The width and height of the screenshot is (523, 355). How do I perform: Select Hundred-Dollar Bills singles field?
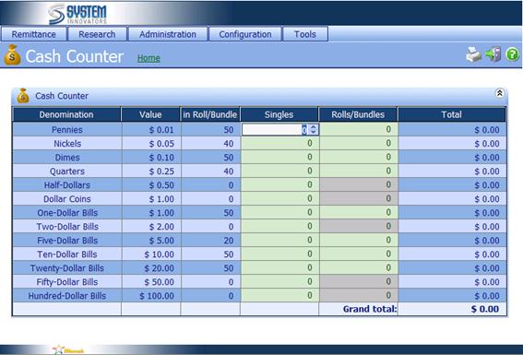coord(279,295)
